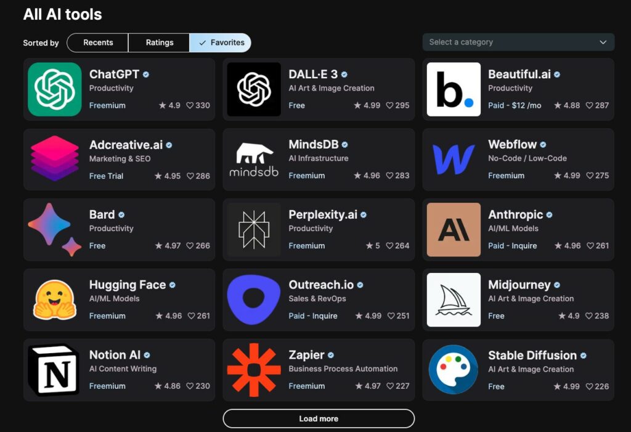Open the Perplexity.ai title link
631x432 pixels.
click(x=323, y=214)
